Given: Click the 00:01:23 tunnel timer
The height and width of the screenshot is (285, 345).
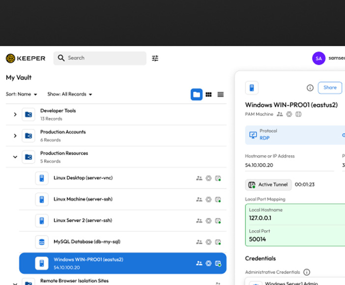Looking at the screenshot, I should tap(305, 185).
